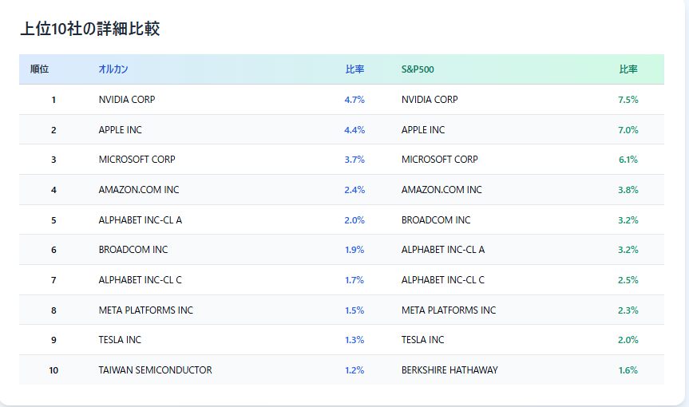Click the 1.2% ratio for Taiwan Semiconductor
Screen dimensions: 689x407
tap(354, 370)
